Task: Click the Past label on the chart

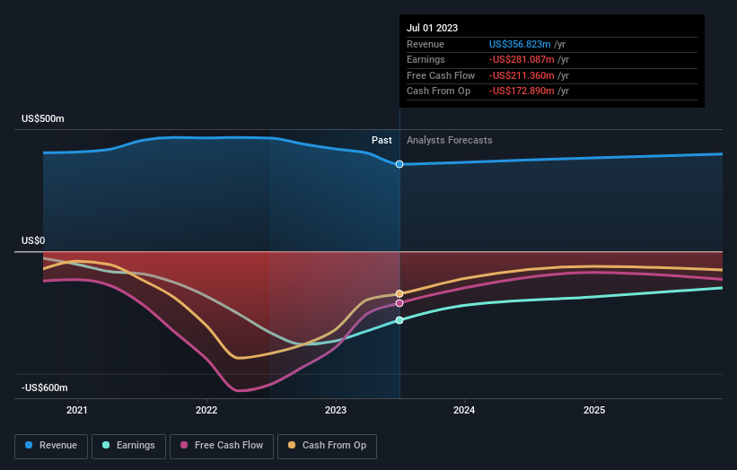Action: coord(382,140)
